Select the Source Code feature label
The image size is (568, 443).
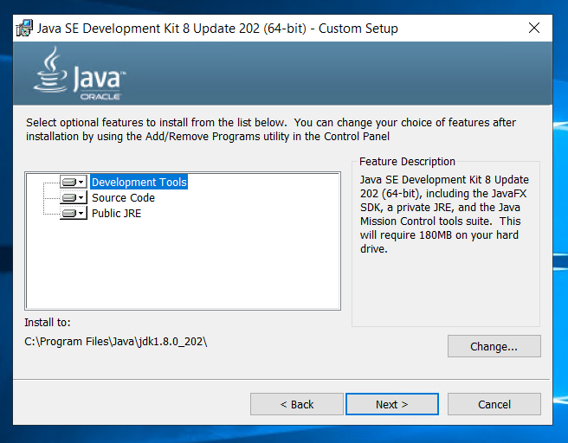(x=123, y=197)
